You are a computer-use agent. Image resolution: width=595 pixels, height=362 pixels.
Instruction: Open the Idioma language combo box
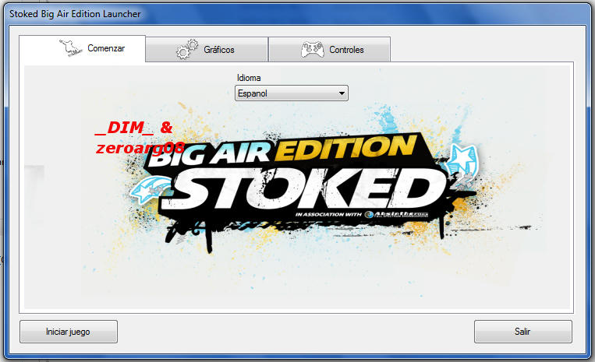(x=292, y=93)
